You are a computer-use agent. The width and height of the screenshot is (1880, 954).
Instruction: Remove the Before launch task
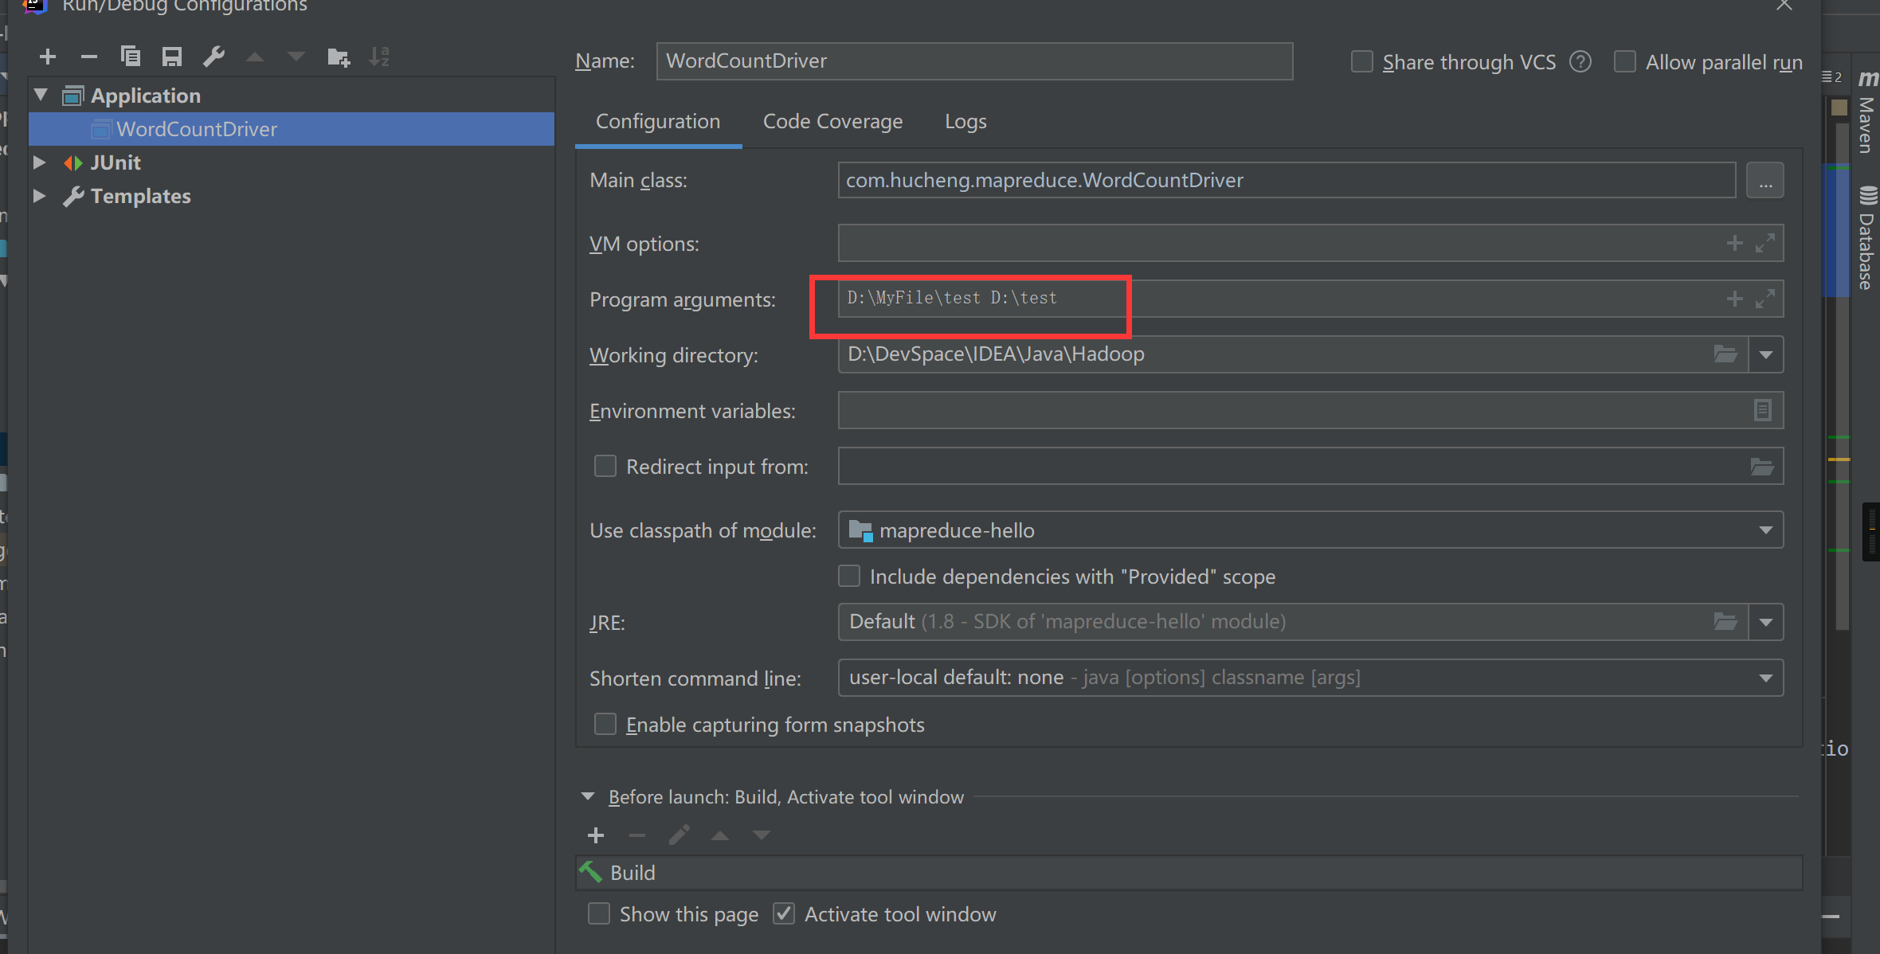click(x=637, y=835)
